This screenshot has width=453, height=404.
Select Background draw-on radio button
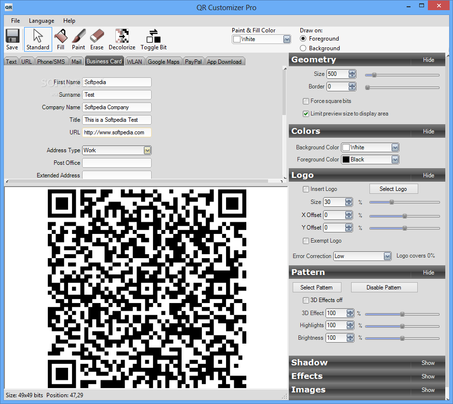coord(303,48)
